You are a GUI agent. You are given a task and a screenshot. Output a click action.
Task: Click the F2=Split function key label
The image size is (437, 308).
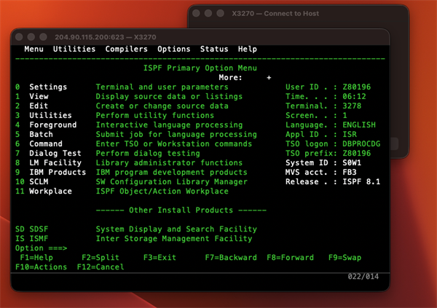pos(101,258)
